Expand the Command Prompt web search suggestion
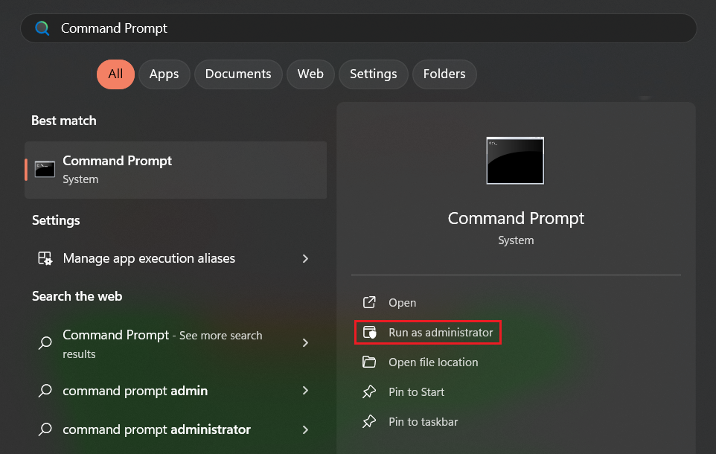Image resolution: width=716 pixels, height=454 pixels. point(305,343)
